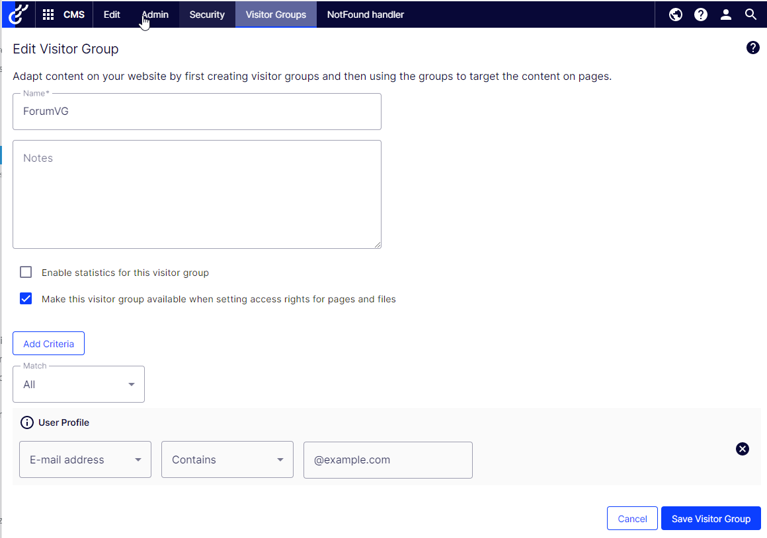The image size is (767, 538).
Task: Click the page help question mark icon
Action: (752, 48)
